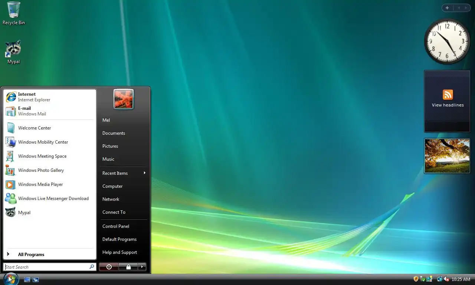Click View headlines in the feed gadget

(448, 105)
